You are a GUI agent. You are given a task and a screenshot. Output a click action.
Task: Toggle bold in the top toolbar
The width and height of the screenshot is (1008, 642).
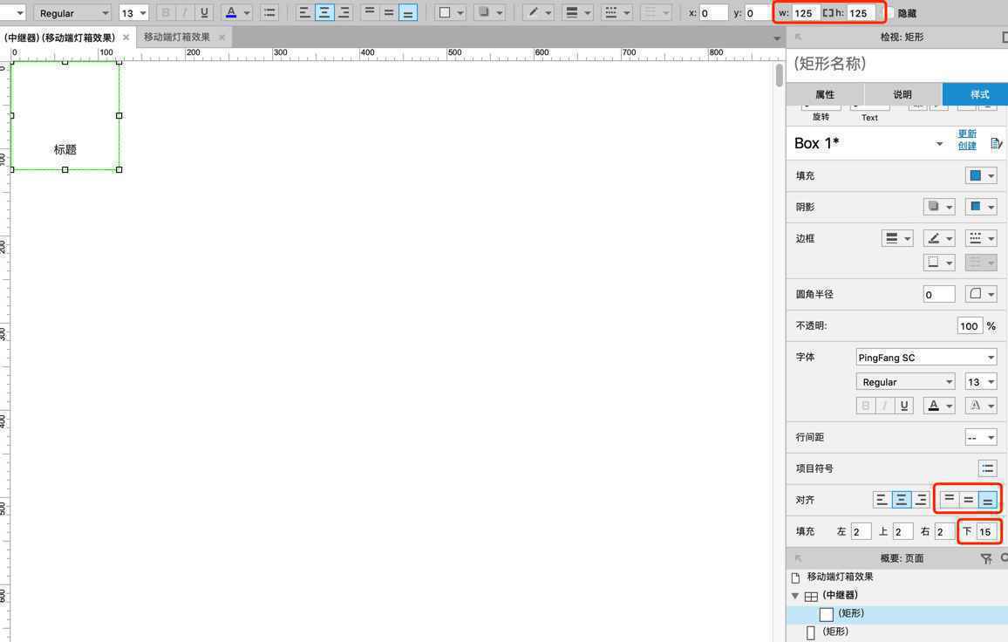coord(166,12)
